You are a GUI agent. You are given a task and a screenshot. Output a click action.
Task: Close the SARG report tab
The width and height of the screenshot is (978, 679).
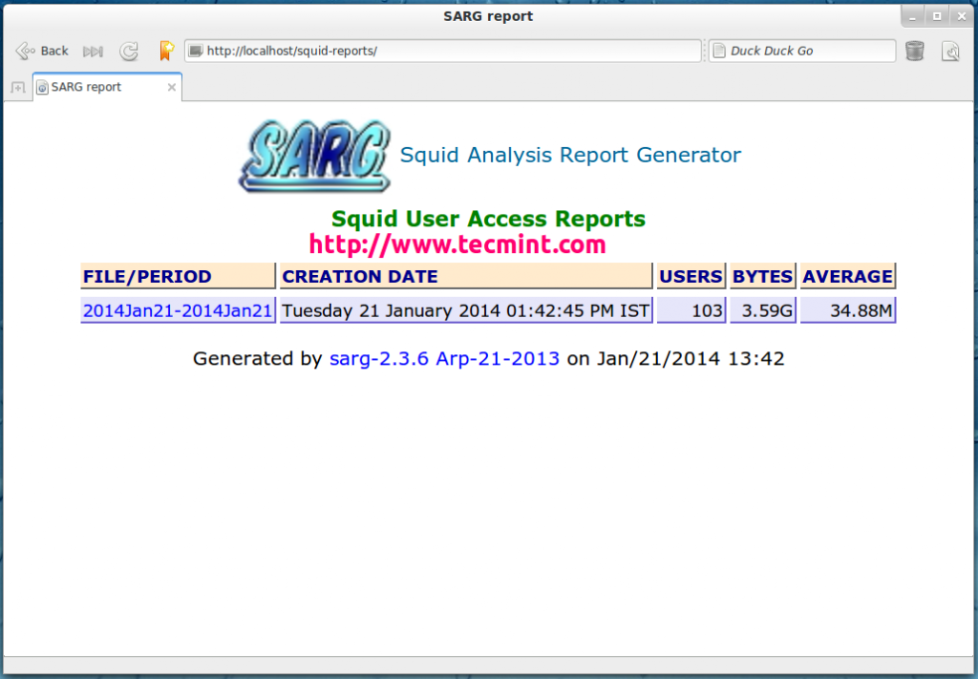[x=172, y=87]
